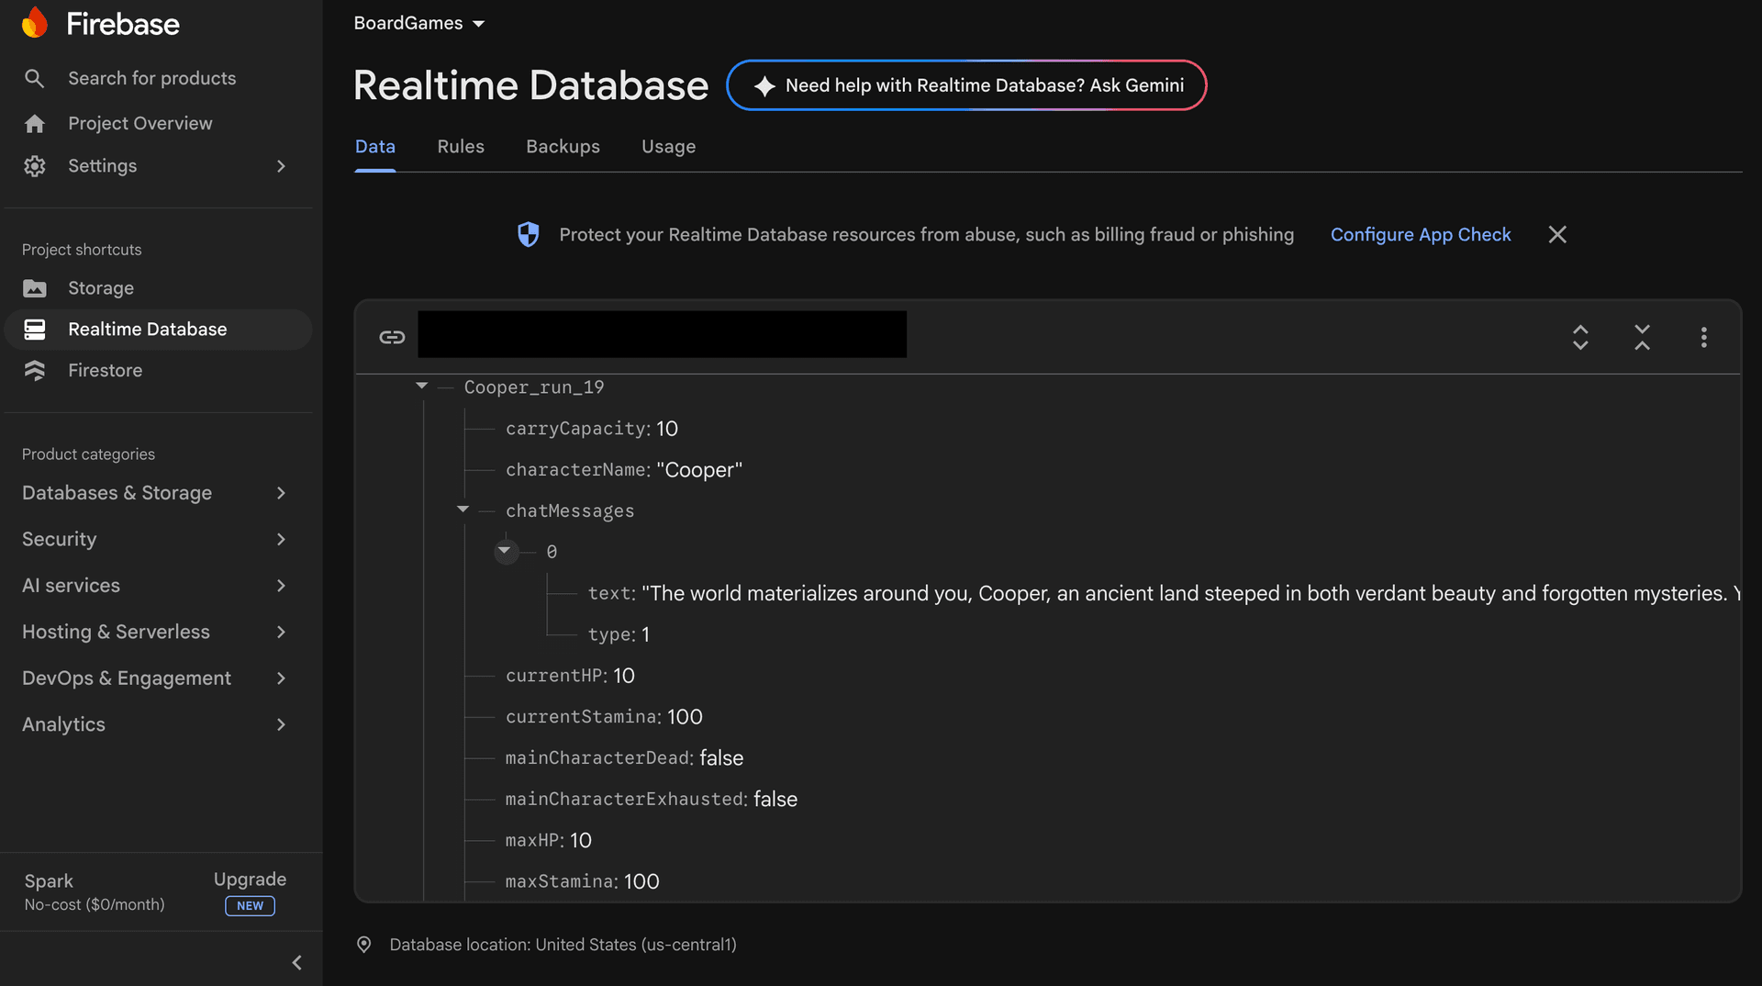Select characterName "Cooper" row

[x=624, y=470]
